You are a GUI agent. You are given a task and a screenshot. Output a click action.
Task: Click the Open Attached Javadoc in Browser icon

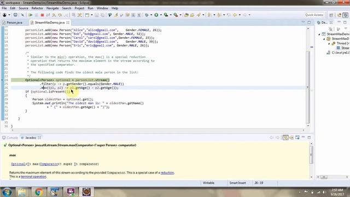click(297, 137)
